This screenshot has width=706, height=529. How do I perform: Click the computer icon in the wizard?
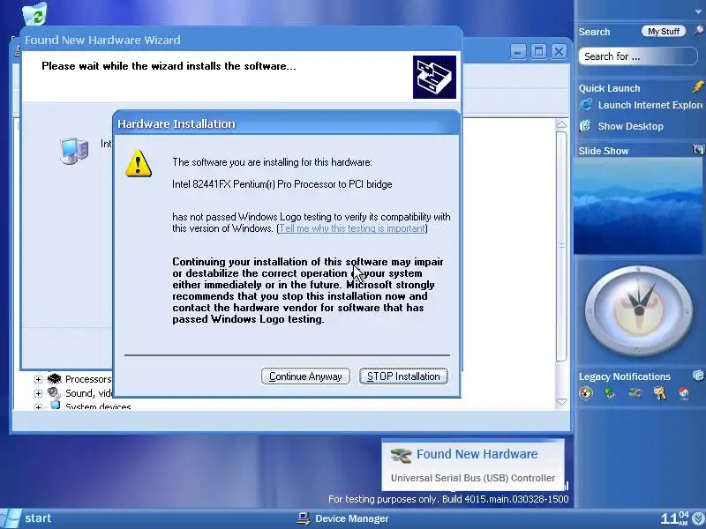pos(74,150)
